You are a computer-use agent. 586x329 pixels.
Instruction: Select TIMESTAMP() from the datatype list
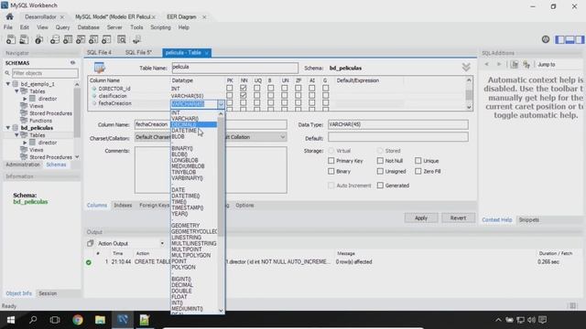(x=187, y=207)
